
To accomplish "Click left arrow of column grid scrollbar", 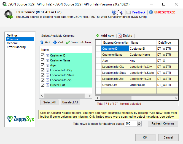I will 98,98.
